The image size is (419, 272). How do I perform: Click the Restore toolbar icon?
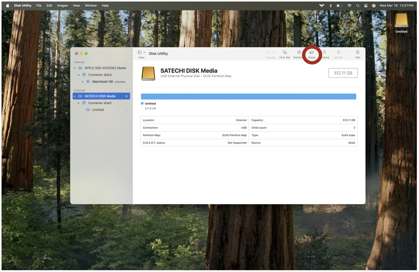tap(324, 53)
